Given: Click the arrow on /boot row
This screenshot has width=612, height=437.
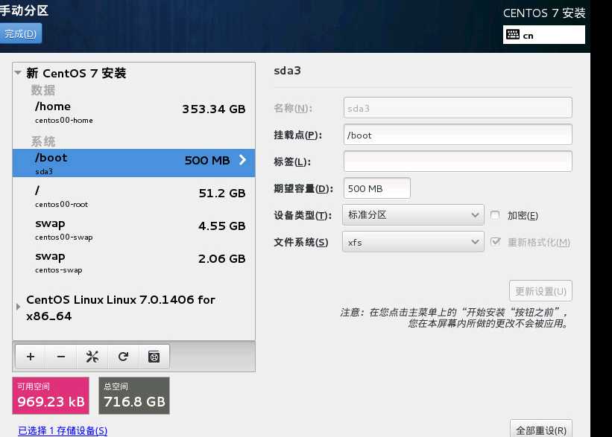Looking at the screenshot, I should click(x=242, y=160).
